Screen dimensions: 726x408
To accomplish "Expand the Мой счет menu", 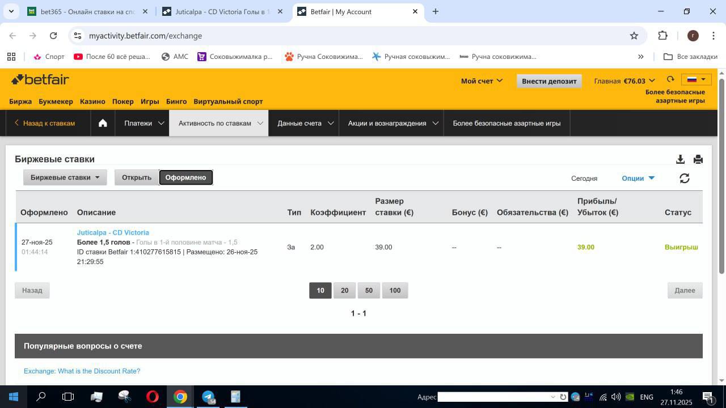I will (x=482, y=81).
